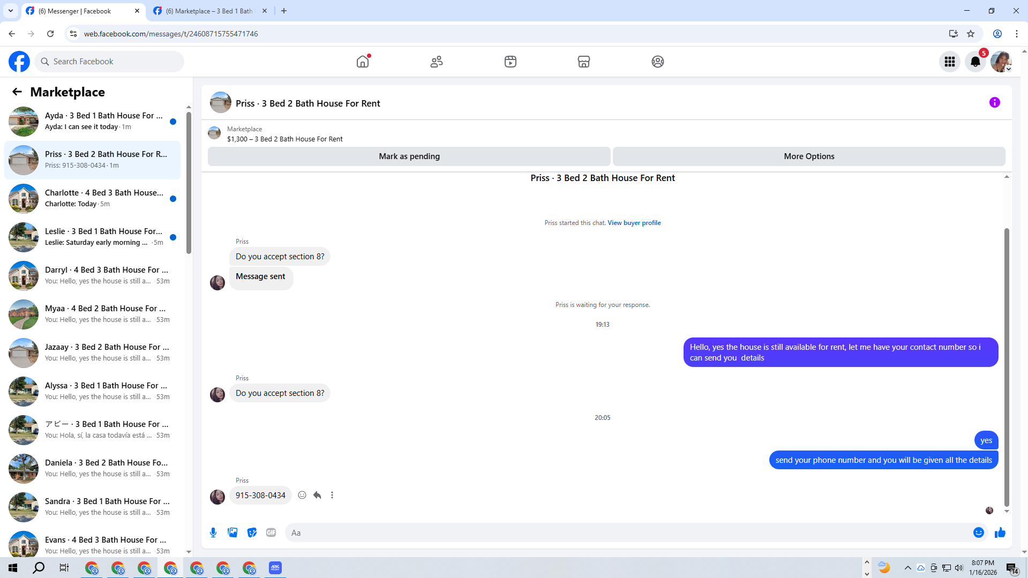Open more options for 915-308-0434 message
Image resolution: width=1028 pixels, height=578 pixels.
point(332,495)
